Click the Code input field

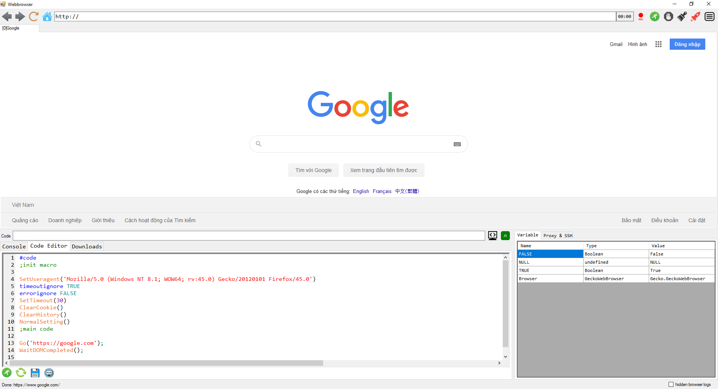click(249, 236)
